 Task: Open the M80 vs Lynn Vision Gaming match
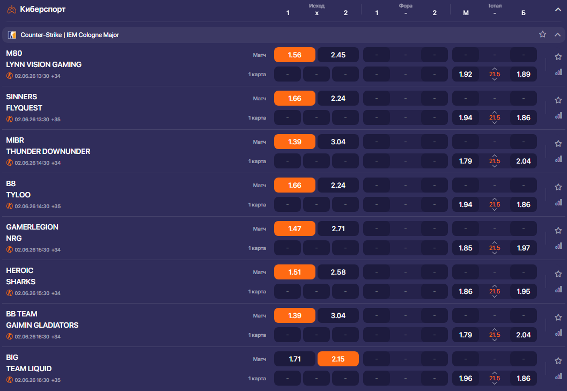44,58
